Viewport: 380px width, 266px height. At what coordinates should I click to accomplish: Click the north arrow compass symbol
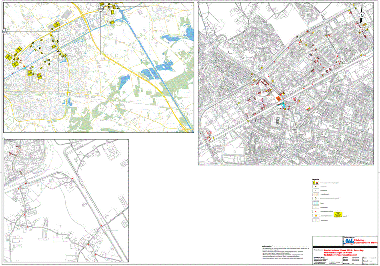click(x=362, y=16)
